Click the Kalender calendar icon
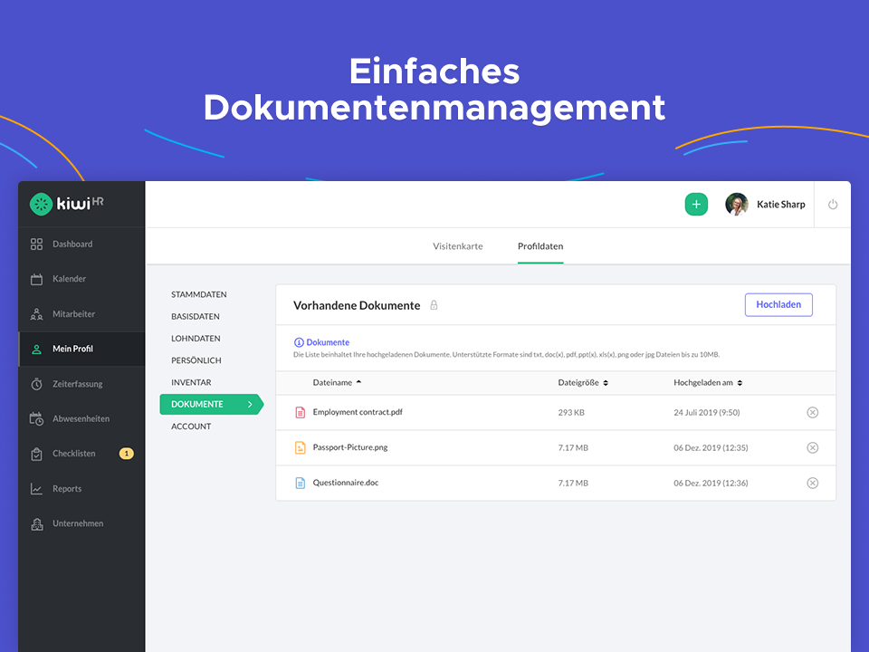Screen dimensions: 869x652 36,279
